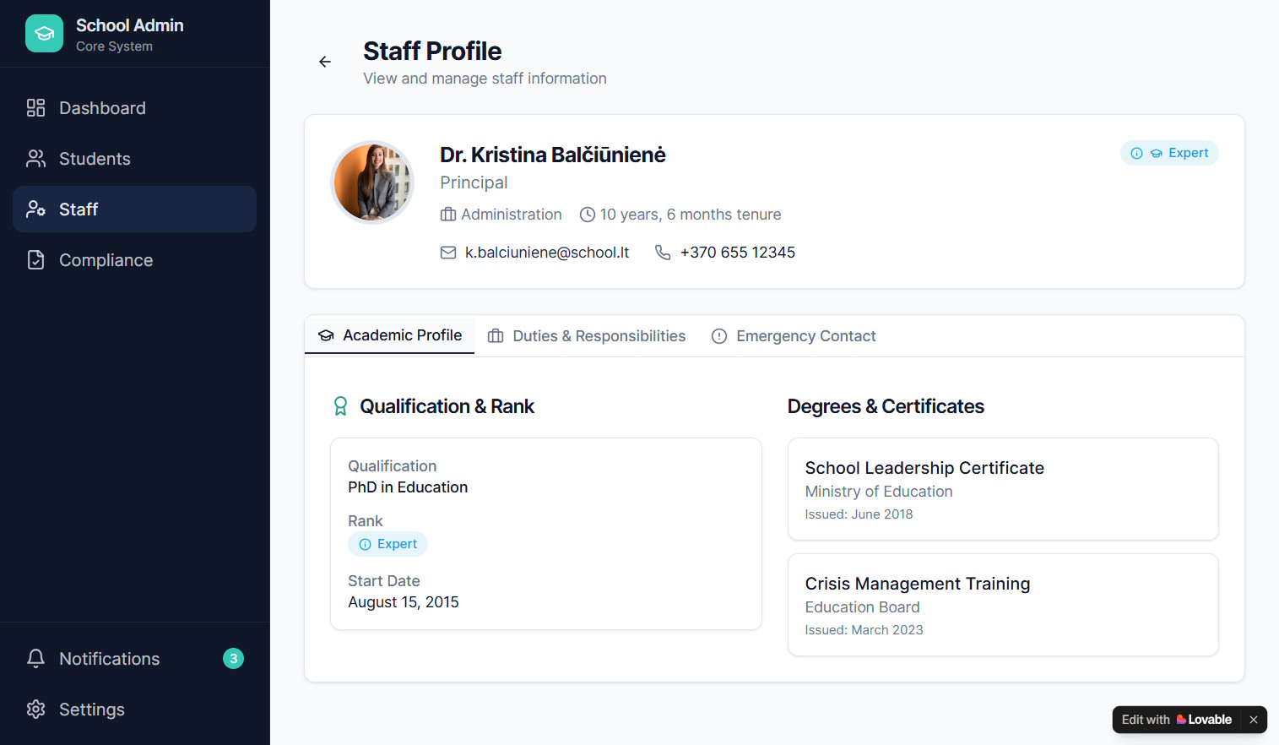Click the clock icon beside tenure duration
The image size is (1279, 745).
587,214
